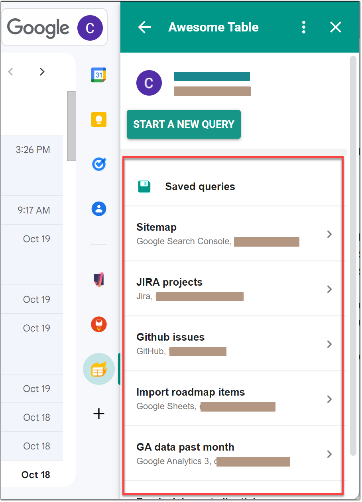Expand the Github issues query chevron
Image resolution: width=362 pixels, height=502 pixels.
329,344
